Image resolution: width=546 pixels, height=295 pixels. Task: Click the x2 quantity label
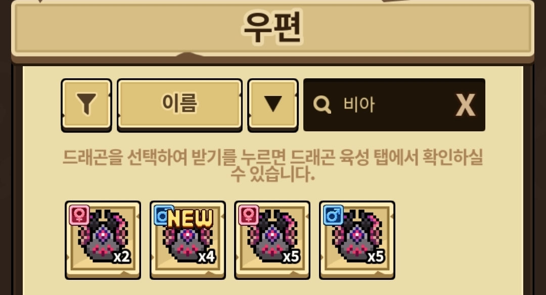122,257
